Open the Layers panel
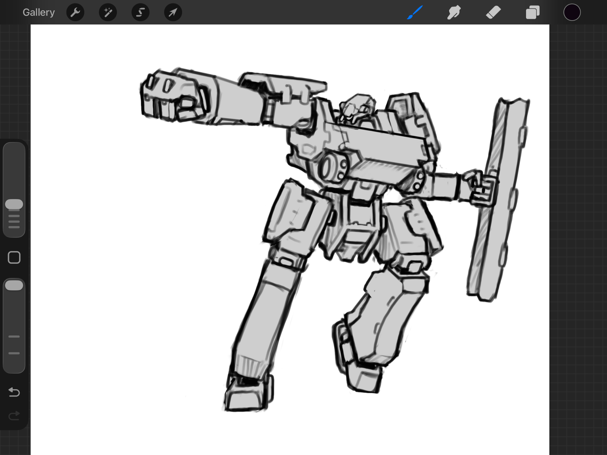Image resolution: width=607 pixels, height=455 pixels. [x=533, y=12]
